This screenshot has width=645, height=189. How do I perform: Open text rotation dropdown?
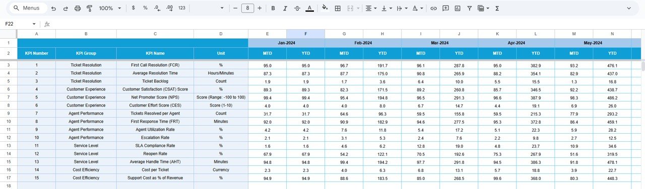click(x=417, y=8)
